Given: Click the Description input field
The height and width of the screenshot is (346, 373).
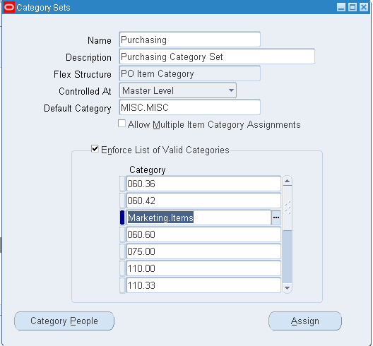Looking at the screenshot, I should [x=217, y=56].
